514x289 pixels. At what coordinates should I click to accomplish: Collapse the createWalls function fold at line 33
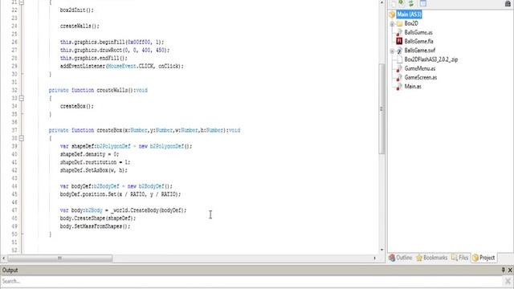click(22, 98)
